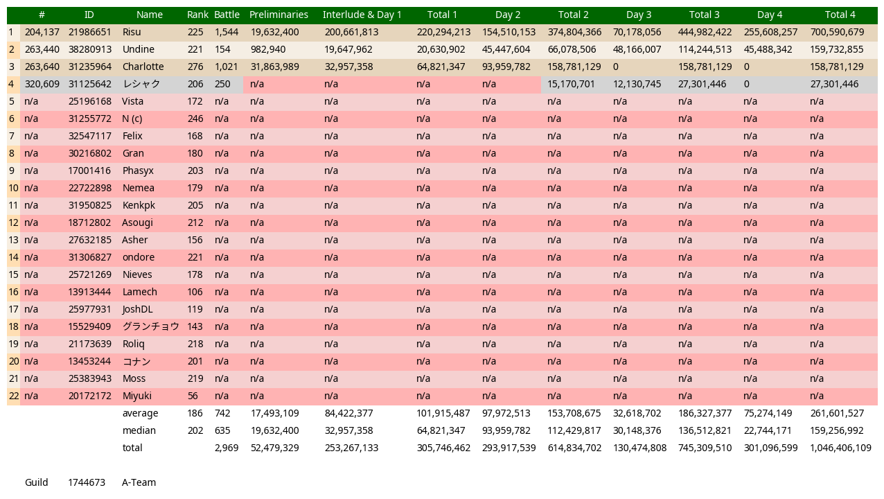The height and width of the screenshot is (499, 884).
Task: Select the median row label
Action: (139, 431)
